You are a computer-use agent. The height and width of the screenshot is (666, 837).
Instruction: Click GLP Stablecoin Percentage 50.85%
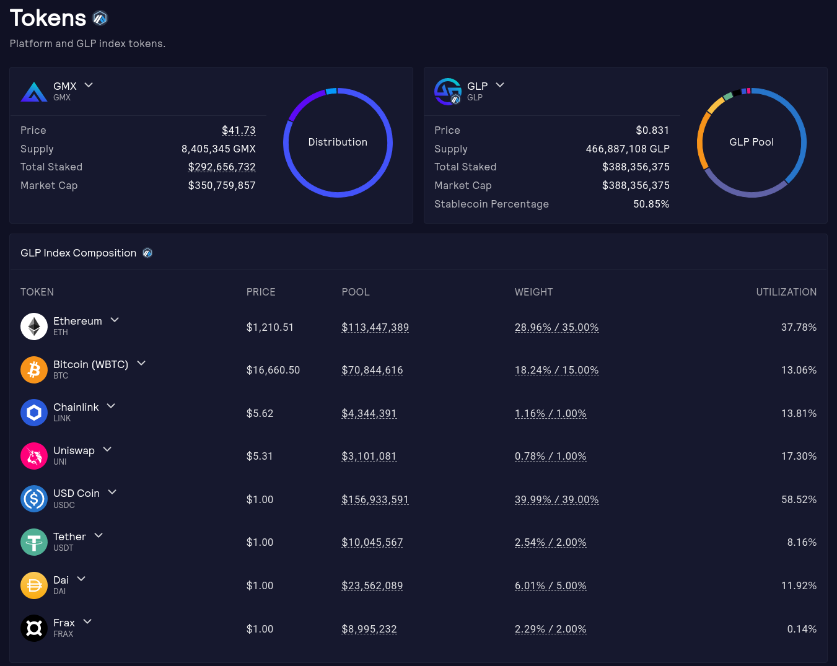coord(651,204)
